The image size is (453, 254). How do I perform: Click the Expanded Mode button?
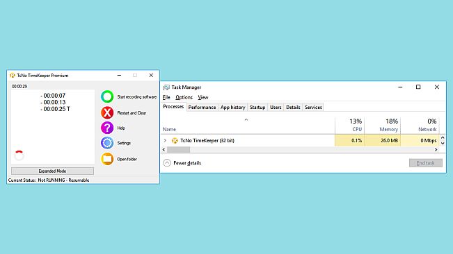click(52, 171)
